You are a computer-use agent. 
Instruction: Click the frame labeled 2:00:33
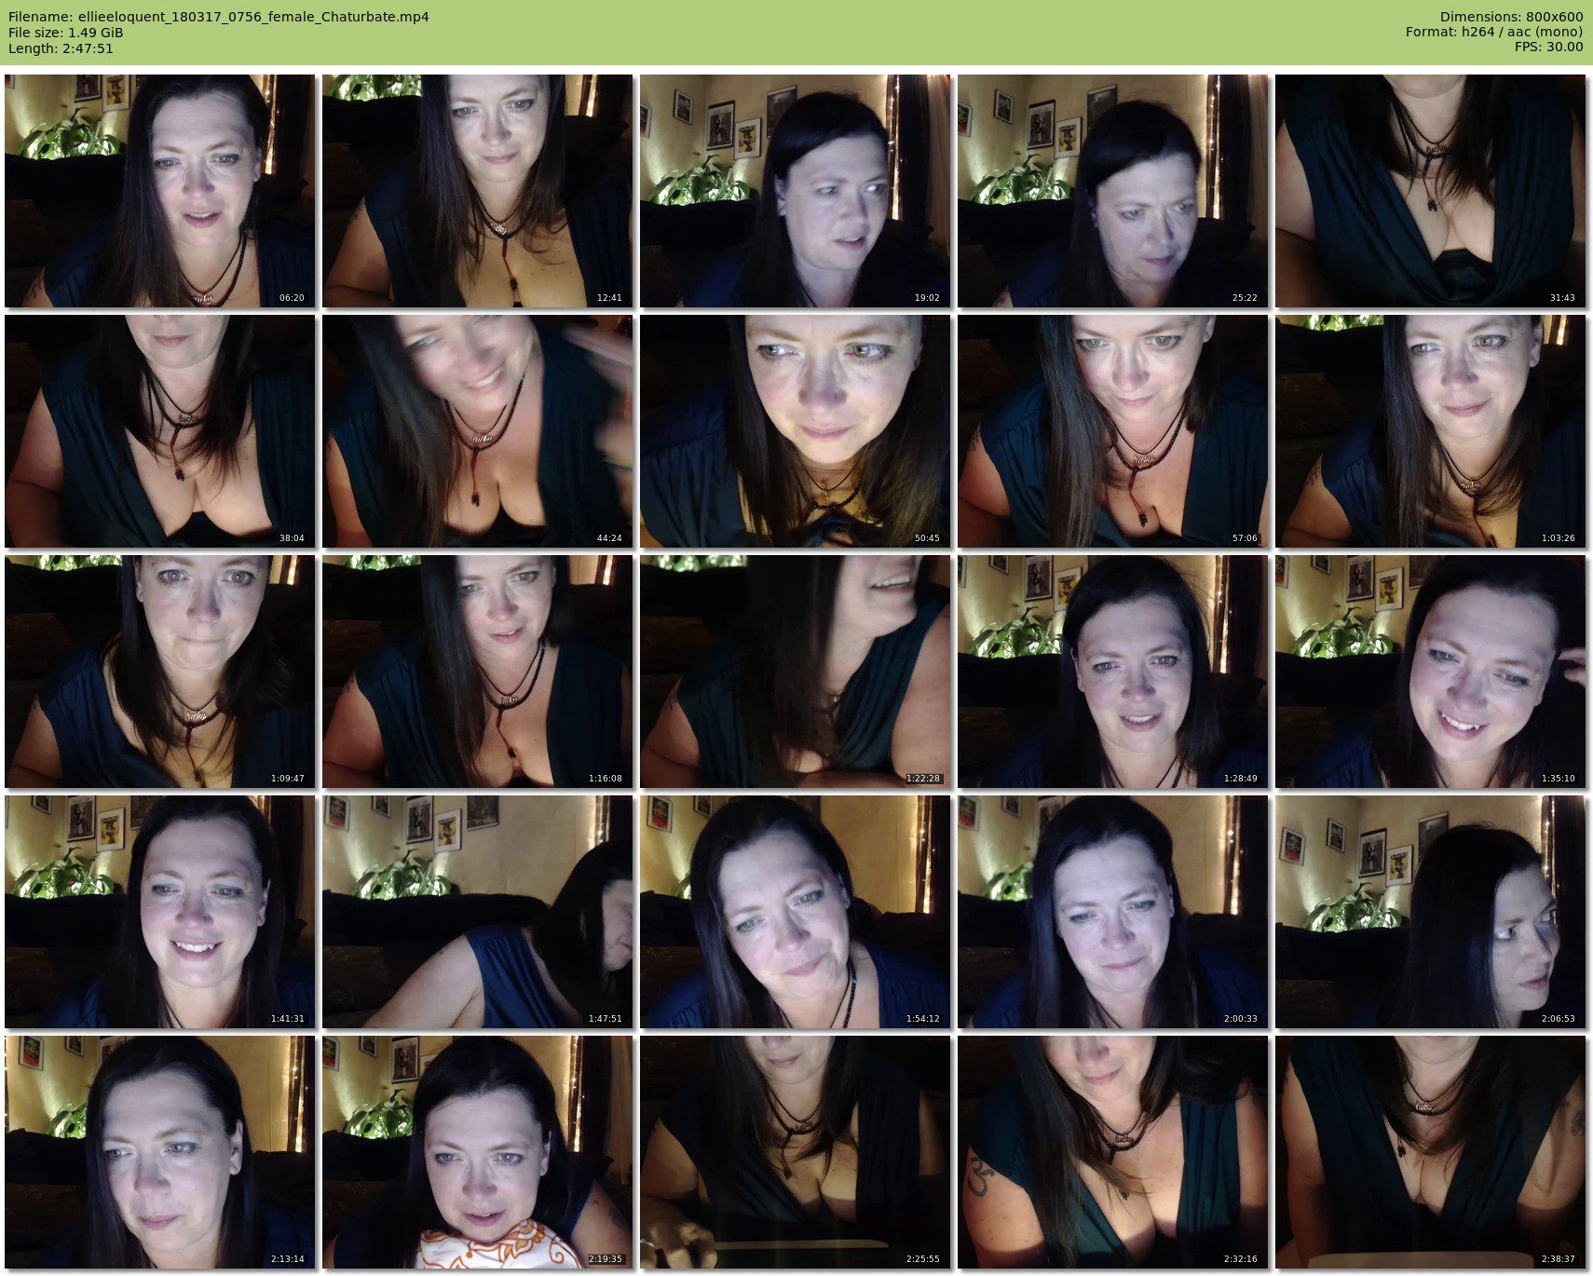coord(1112,912)
